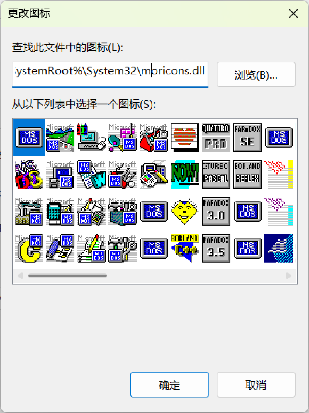The height and width of the screenshot is (413, 309).
Task: Choose the camera and color palette icon
Action: point(154,174)
